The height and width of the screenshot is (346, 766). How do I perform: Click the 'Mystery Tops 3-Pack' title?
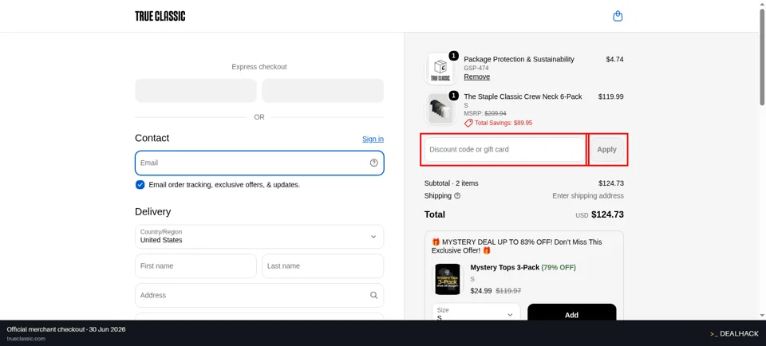[504, 267]
